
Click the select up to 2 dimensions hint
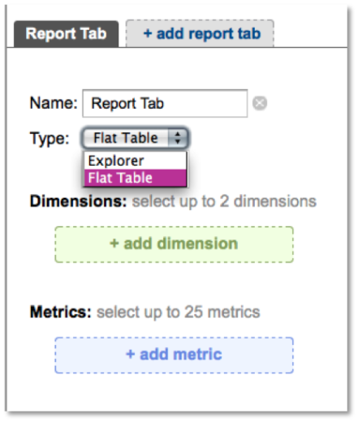[224, 201]
